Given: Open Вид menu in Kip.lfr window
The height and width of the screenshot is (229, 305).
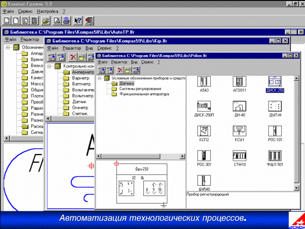Looking at the screenshot, I should [x=89, y=48].
